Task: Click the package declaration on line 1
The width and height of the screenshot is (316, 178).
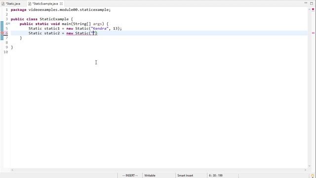Action: [61, 10]
